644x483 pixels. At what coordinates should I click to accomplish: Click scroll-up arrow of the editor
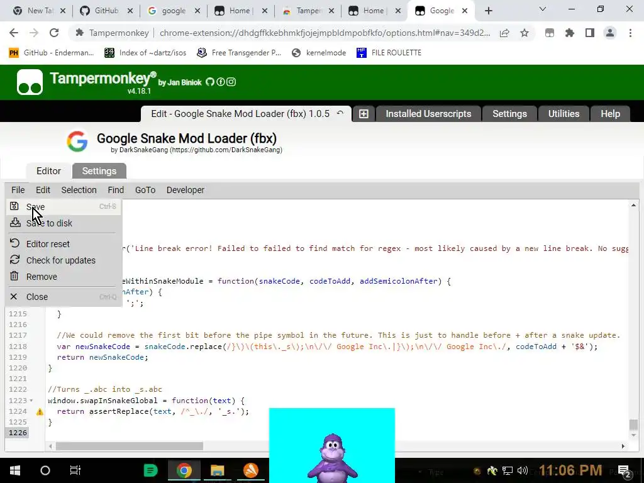click(x=633, y=205)
